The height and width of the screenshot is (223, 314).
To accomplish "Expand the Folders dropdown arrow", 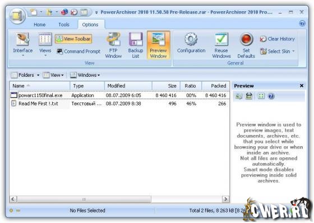I will (38, 75).
